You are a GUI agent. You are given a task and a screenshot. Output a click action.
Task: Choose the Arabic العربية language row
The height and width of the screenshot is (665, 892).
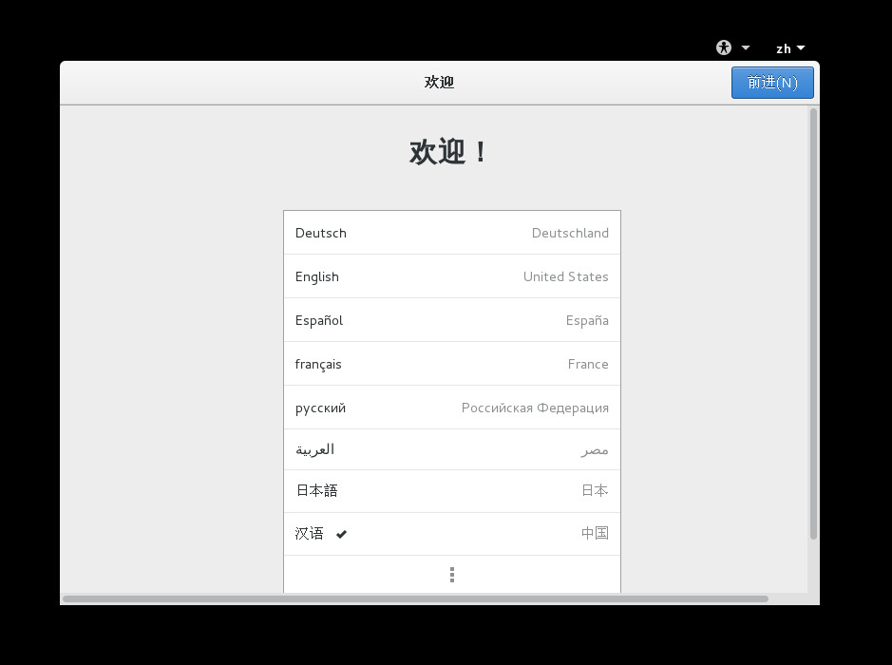[451, 449]
